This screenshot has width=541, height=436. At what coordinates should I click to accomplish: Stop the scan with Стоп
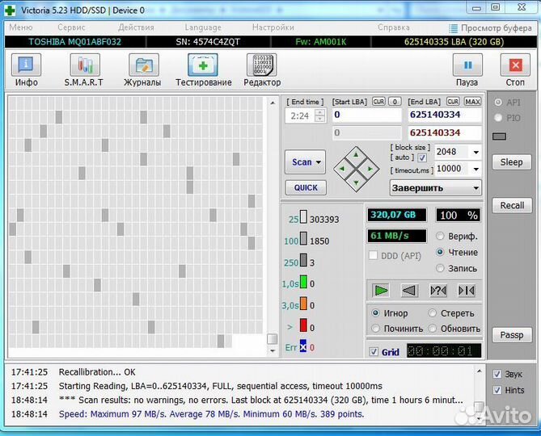pyautogui.click(x=515, y=65)
